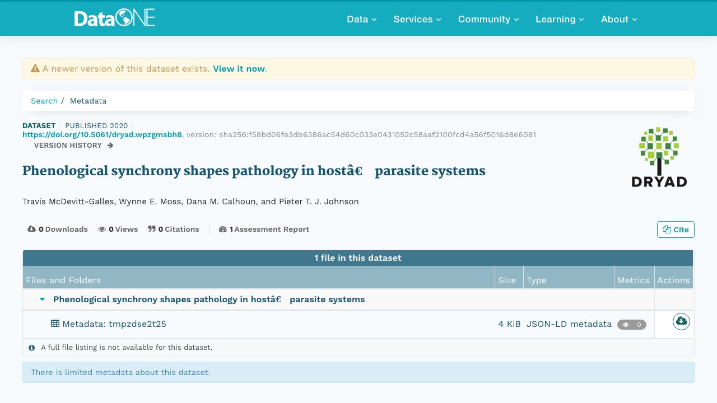Click the Citations quote icon

152,229
